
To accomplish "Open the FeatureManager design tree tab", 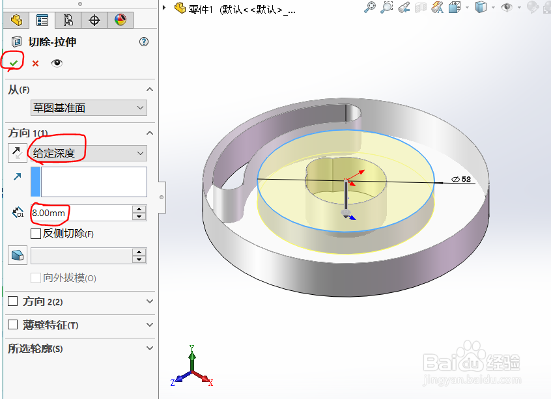I will tap(16, 20).
